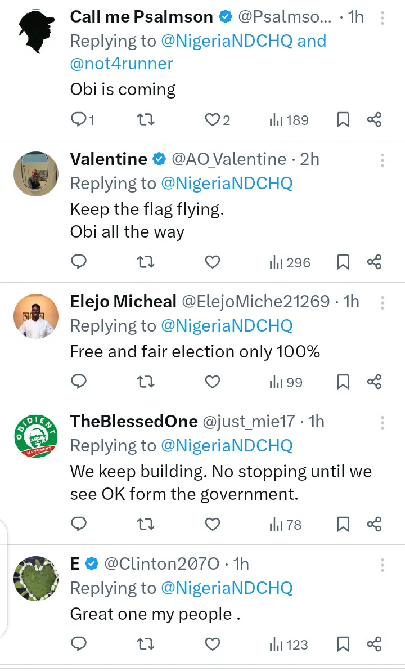The image size is (405, 671).
Task: Reply to Elejo Micheal's free and fair election tweet
Action: coord(79,382)
